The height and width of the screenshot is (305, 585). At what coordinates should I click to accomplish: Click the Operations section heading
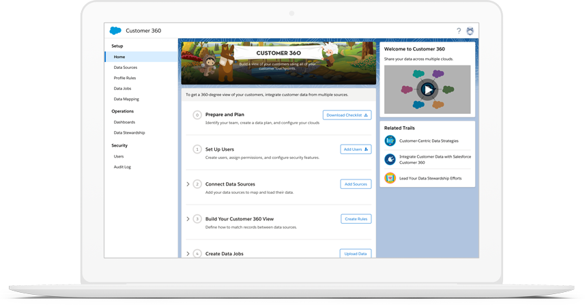pyautogui.click(x=122, y=111)
